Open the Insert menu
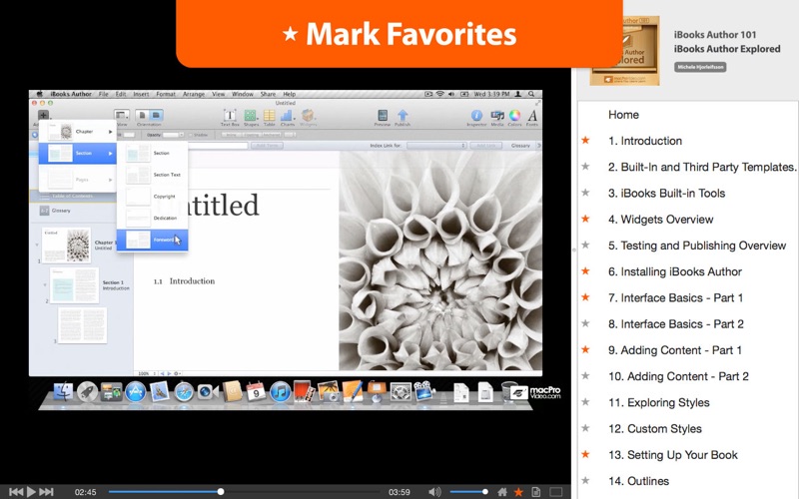This screenshot has width=799, height=499. (141, 94)
